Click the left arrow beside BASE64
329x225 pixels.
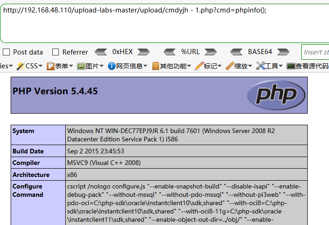236,52
